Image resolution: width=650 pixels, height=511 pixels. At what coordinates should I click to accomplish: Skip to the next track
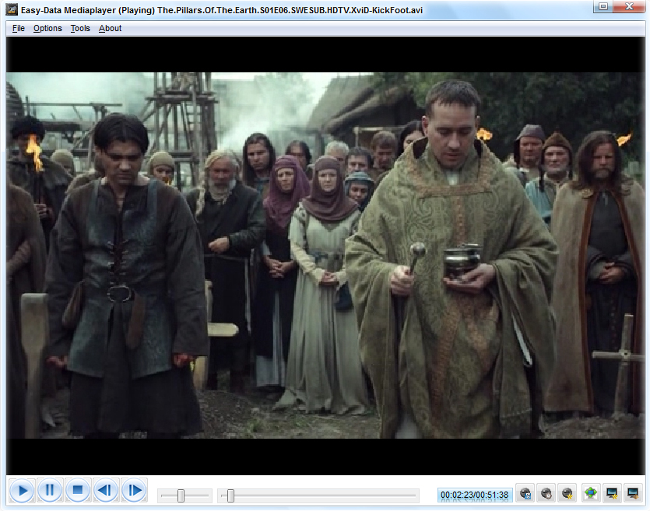point(134,491)
